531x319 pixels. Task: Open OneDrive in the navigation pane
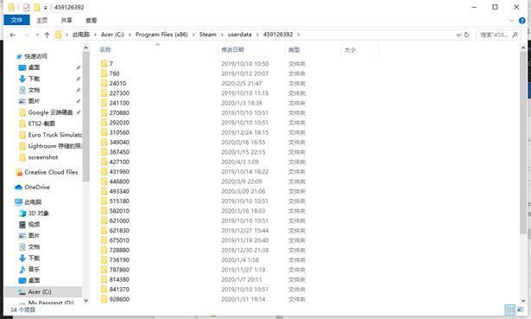(37, 187)
